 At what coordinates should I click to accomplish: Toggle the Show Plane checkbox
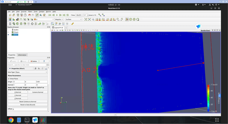[9, 79]
